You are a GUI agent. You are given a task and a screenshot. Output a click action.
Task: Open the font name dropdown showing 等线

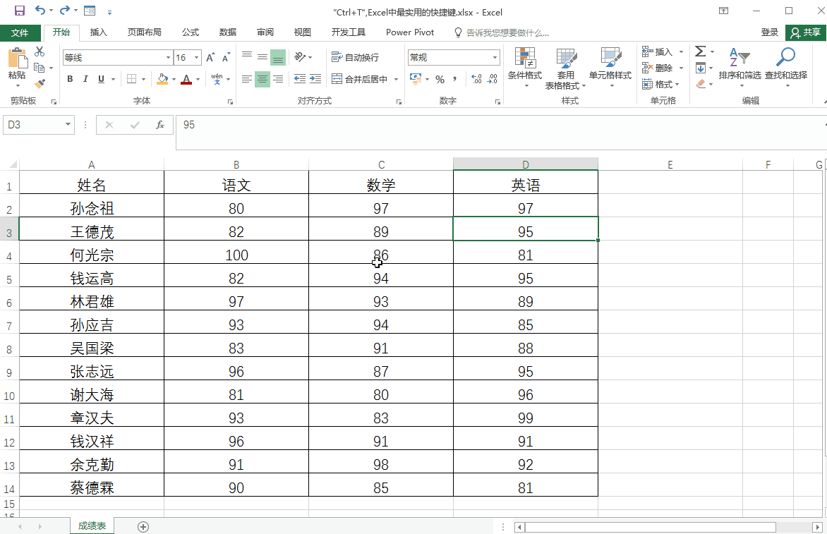168,57
